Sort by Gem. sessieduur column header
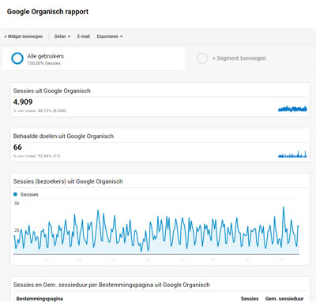This screenshot has width=316, height=302. tap(284, 299)
